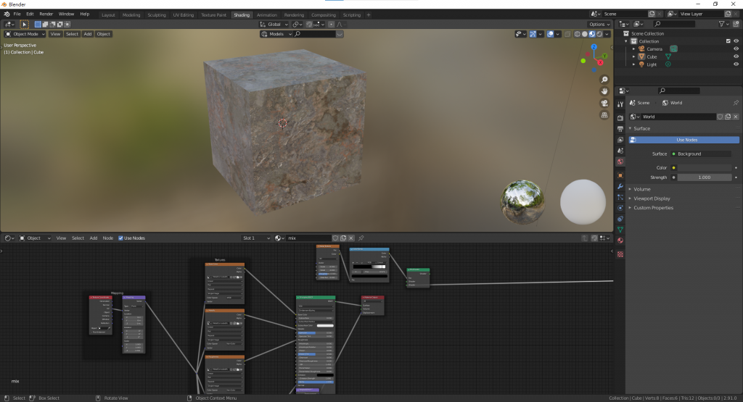Select wireframe viewport shading mode

pyautogui.click(x=577, y=34)
